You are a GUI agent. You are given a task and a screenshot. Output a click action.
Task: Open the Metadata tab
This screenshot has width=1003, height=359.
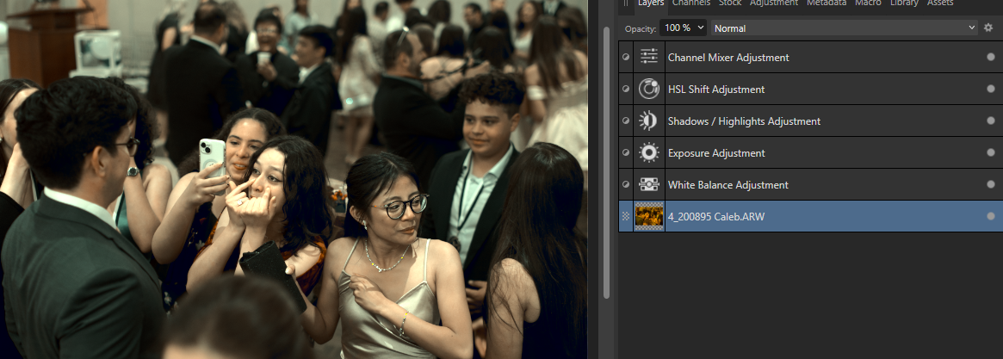click(827, 3)
